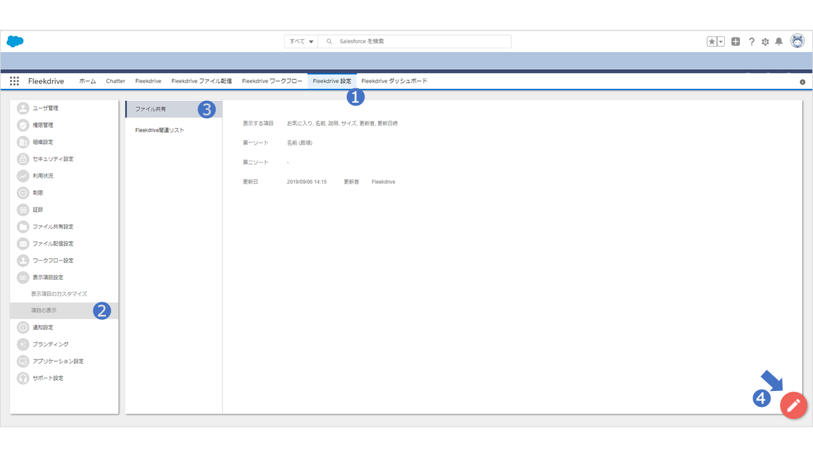
Task: Open the global actions plus icon
Action: click(736, 41)
